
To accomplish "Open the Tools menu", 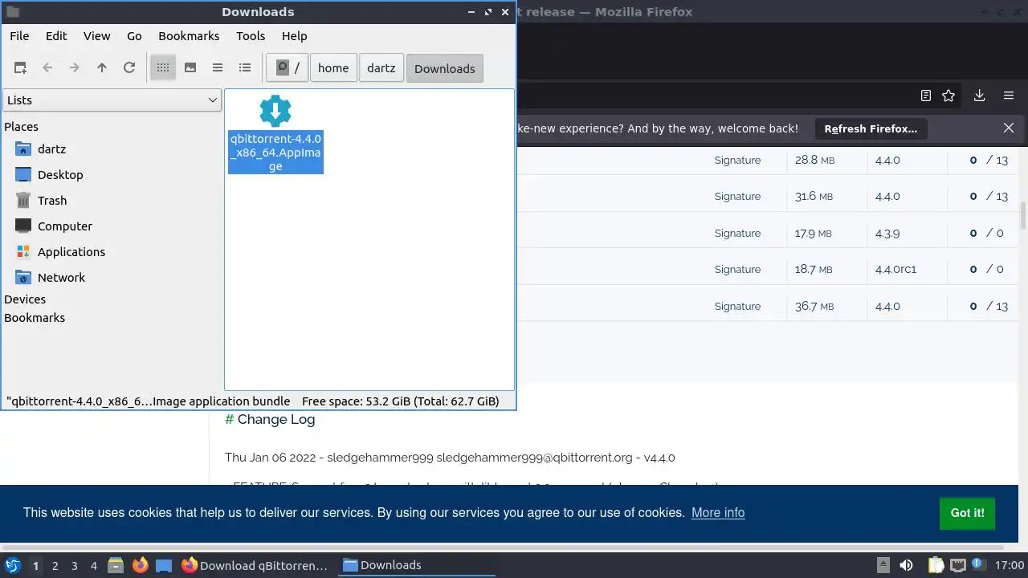I will tap(251, 36).
